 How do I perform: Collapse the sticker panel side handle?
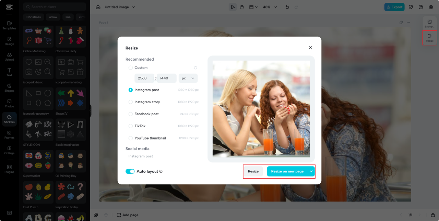(90, 111)
